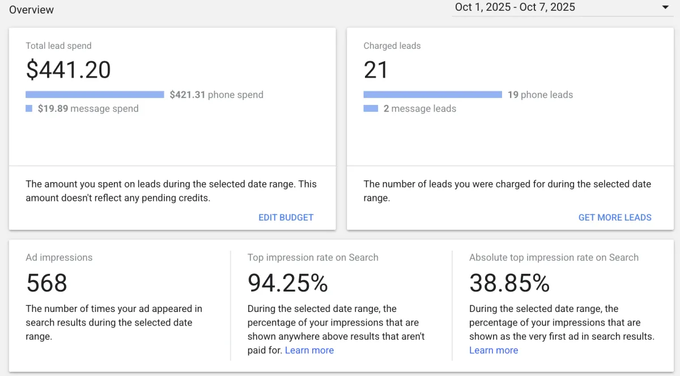Click the 21 charged leads number
This screenshot has height=376, width=680.
376,70
